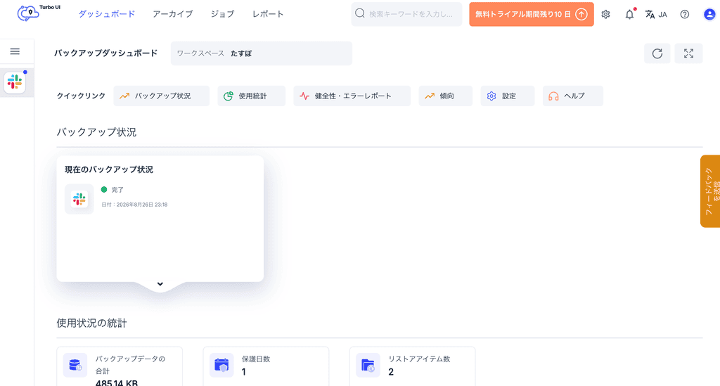Image resolution: width=720 pixels, height=386 pixels.
Task: Click the 現在のバックアップ状況 card title
Action: pyautogui.click(x=109, y=169)
